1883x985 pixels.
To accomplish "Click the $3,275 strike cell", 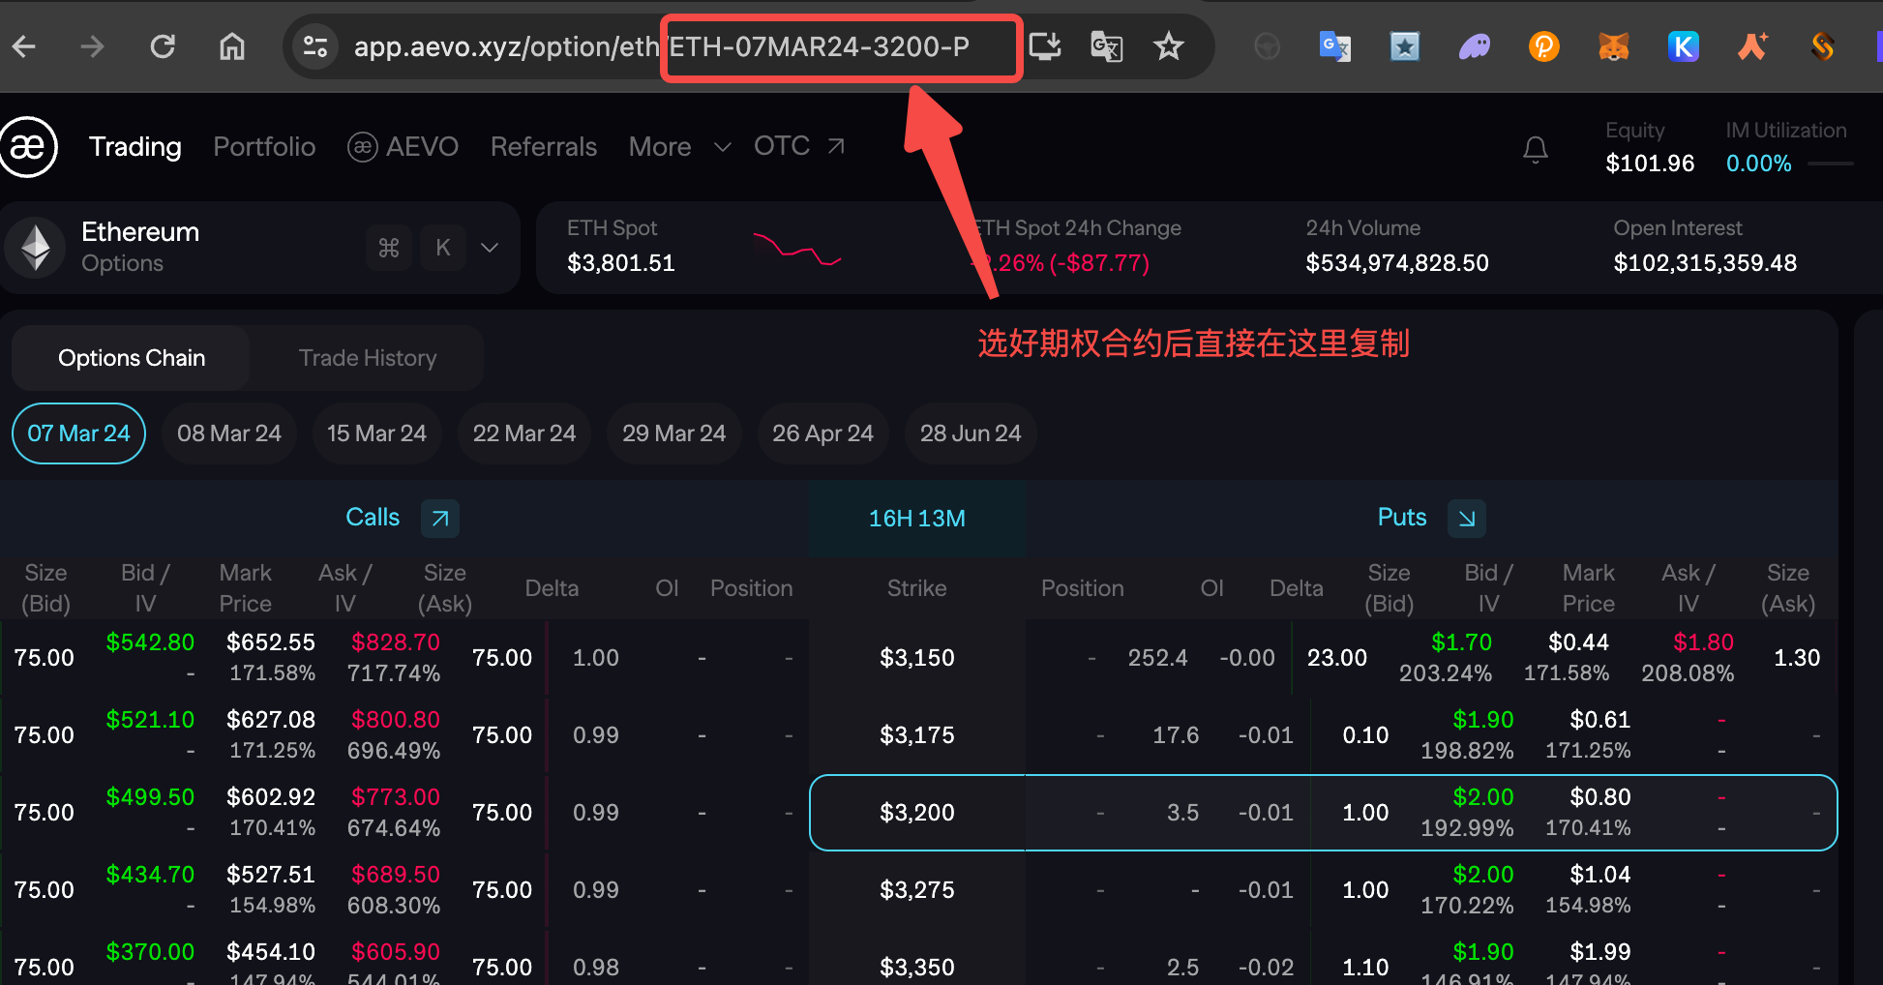I will coord(917,890).
